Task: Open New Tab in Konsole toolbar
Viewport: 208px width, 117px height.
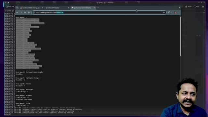Action: 10,6
